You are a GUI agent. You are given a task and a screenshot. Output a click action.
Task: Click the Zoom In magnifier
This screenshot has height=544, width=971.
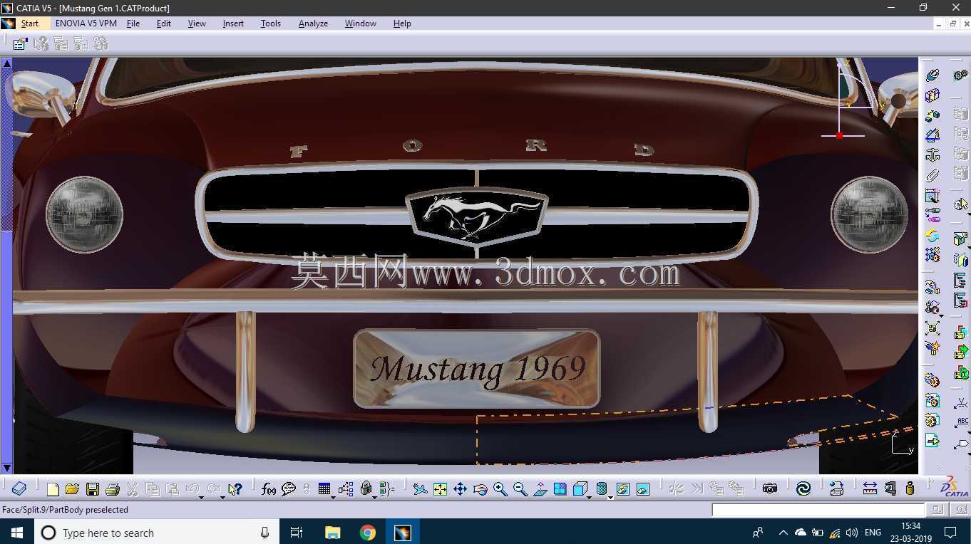tap(500, 489)
